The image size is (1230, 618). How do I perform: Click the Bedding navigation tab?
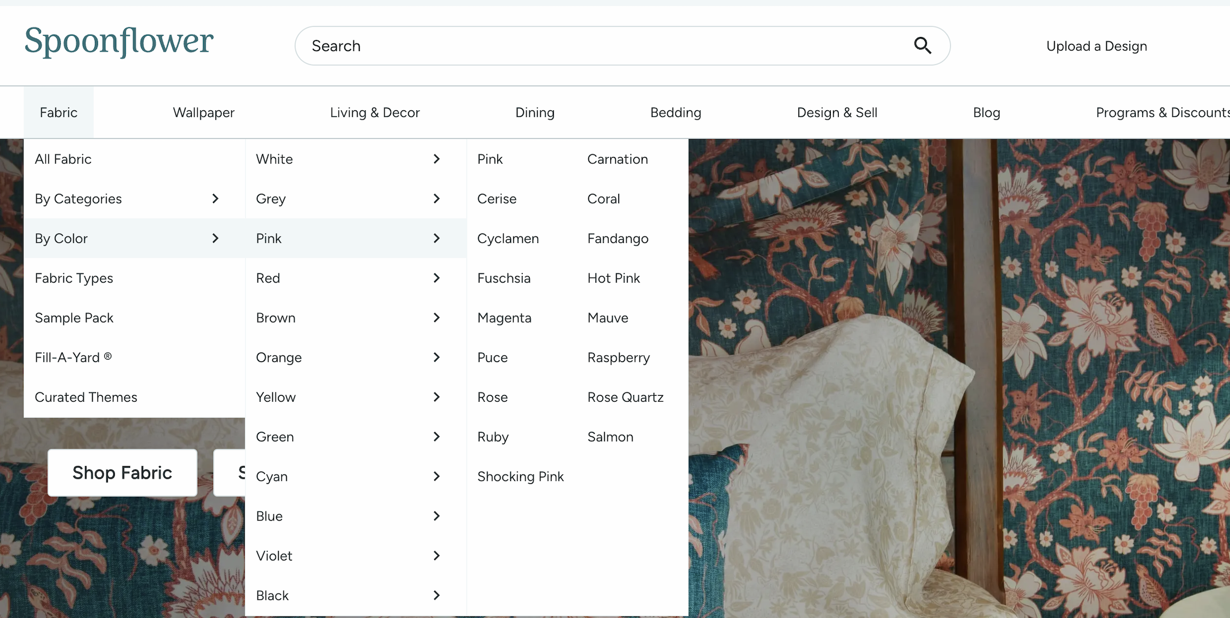(675, 112)
